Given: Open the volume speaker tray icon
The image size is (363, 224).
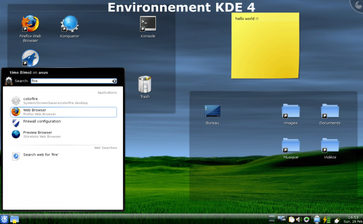Looking at the screenshot, I should tap(299, 219).
